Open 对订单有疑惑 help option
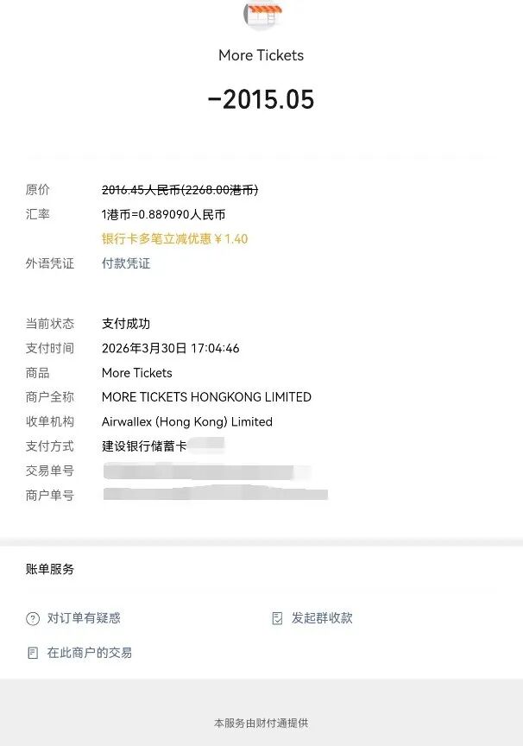Viewport: 523px width, 746px height. [84, 618]
